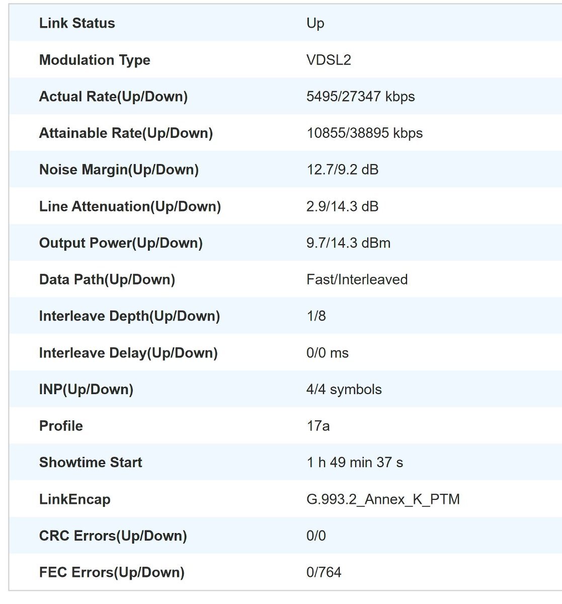Select the Attainable Rate(Up/Down) label

126,133
